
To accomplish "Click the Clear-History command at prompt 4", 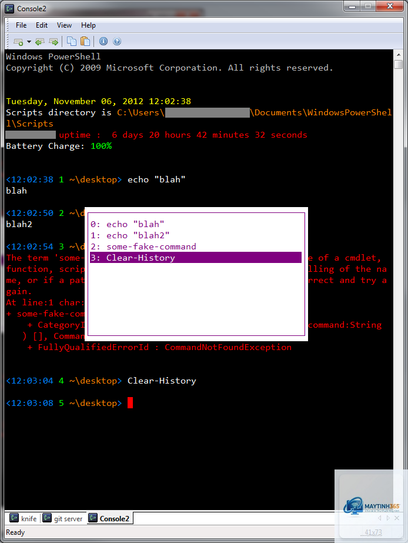I will [x=162, y=381].
